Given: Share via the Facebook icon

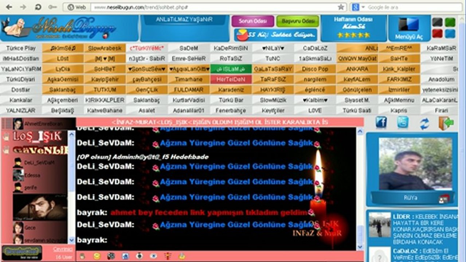Looking at the screenshot, I should 381,123.
